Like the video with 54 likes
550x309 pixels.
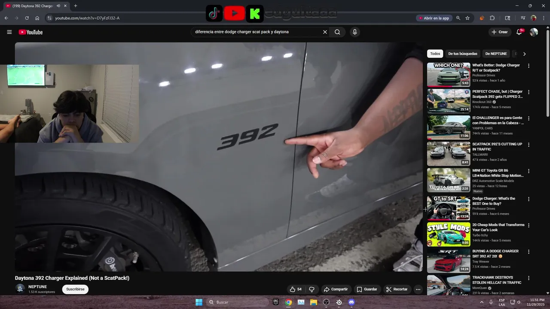pyautogui.click(x=296, y=289)
